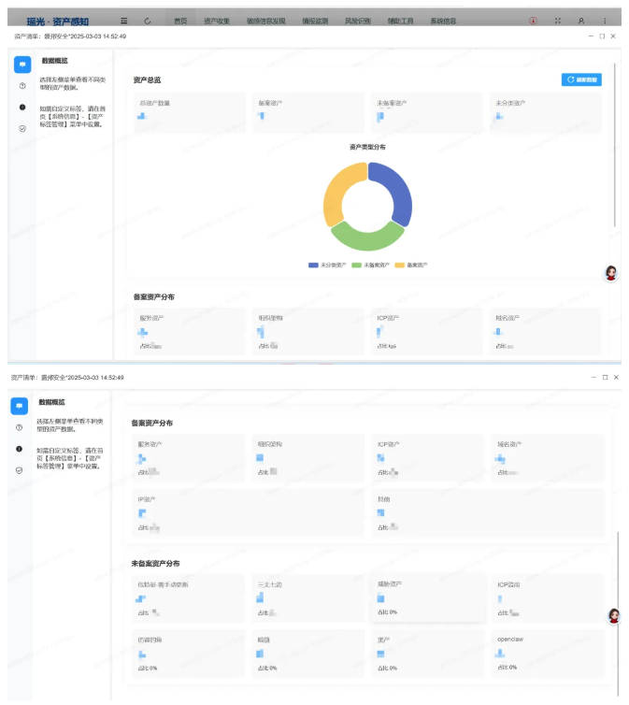Click the refresh icon beside the hamburger menu
This screenshot has height=705, width=629.
pos(148,20)
